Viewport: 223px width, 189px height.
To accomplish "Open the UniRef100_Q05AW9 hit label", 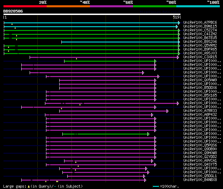I will (x=200, y=80).
